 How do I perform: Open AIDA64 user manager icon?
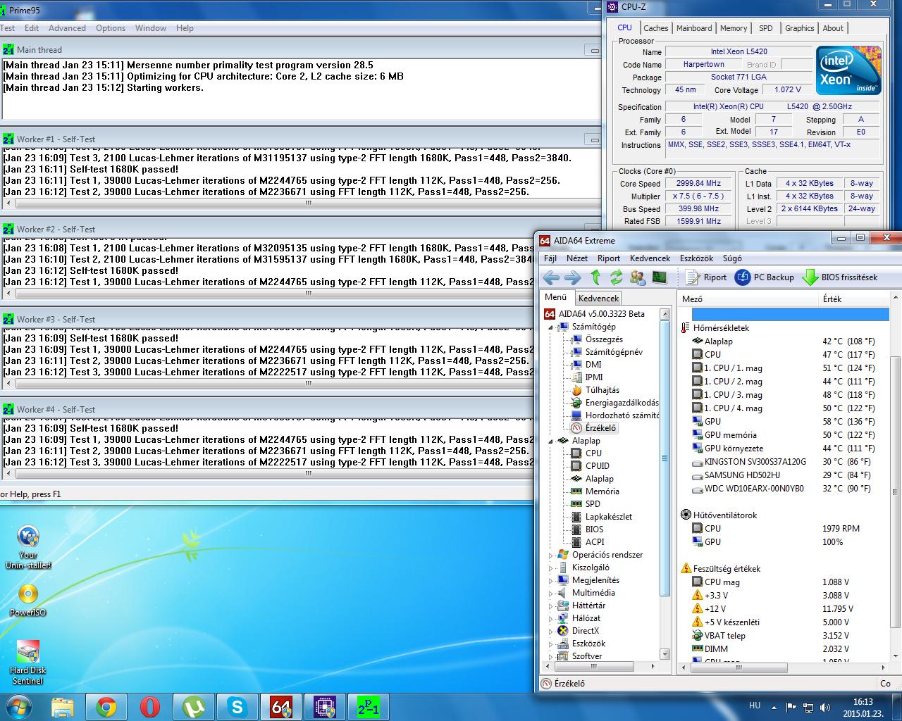638,277
